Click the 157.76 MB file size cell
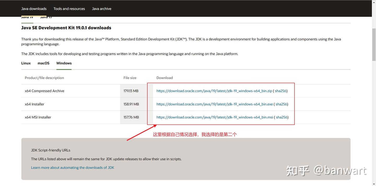The image size is (376, 186). click(x=137, y=117)
